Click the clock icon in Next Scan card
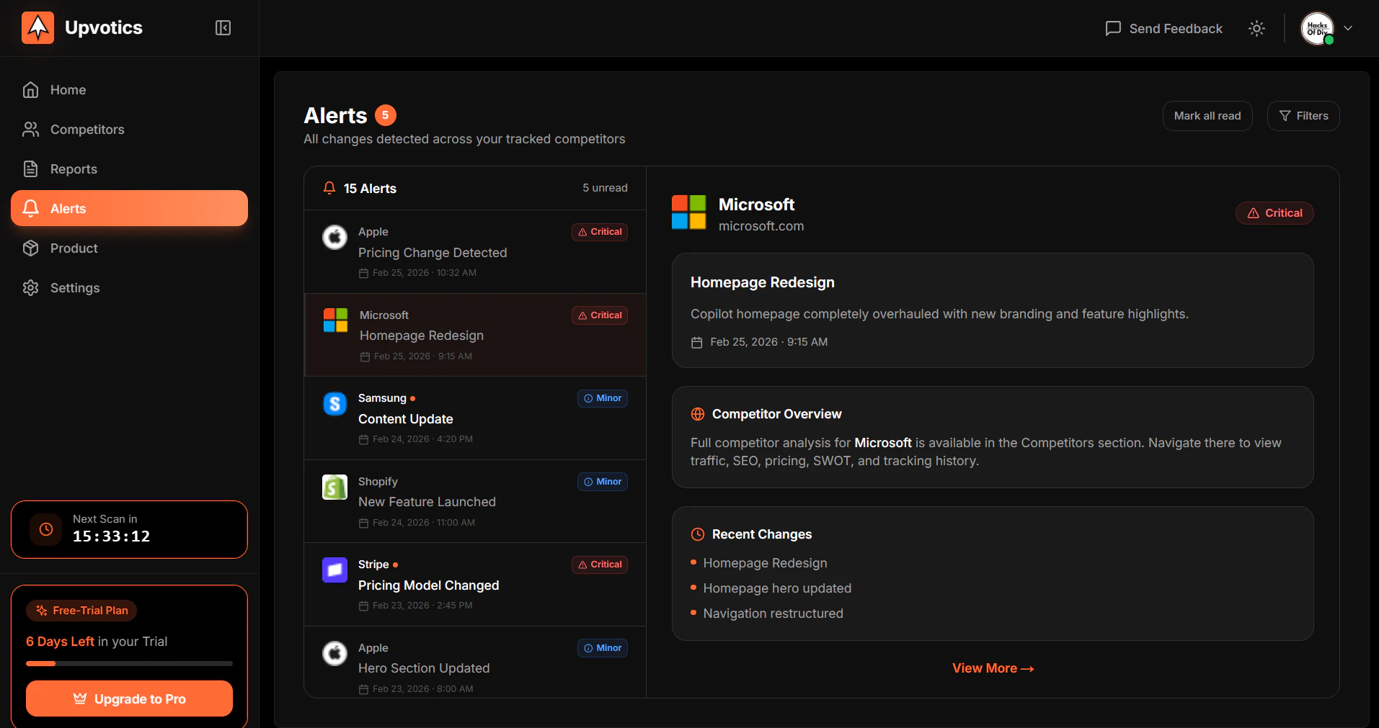 [x=45, y=529]
